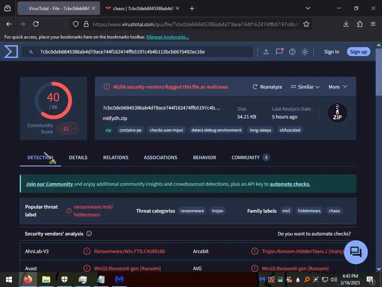382x287 pixels.
Task: Open the browser extensions puzzle icon
Action: tap(360, 24)
